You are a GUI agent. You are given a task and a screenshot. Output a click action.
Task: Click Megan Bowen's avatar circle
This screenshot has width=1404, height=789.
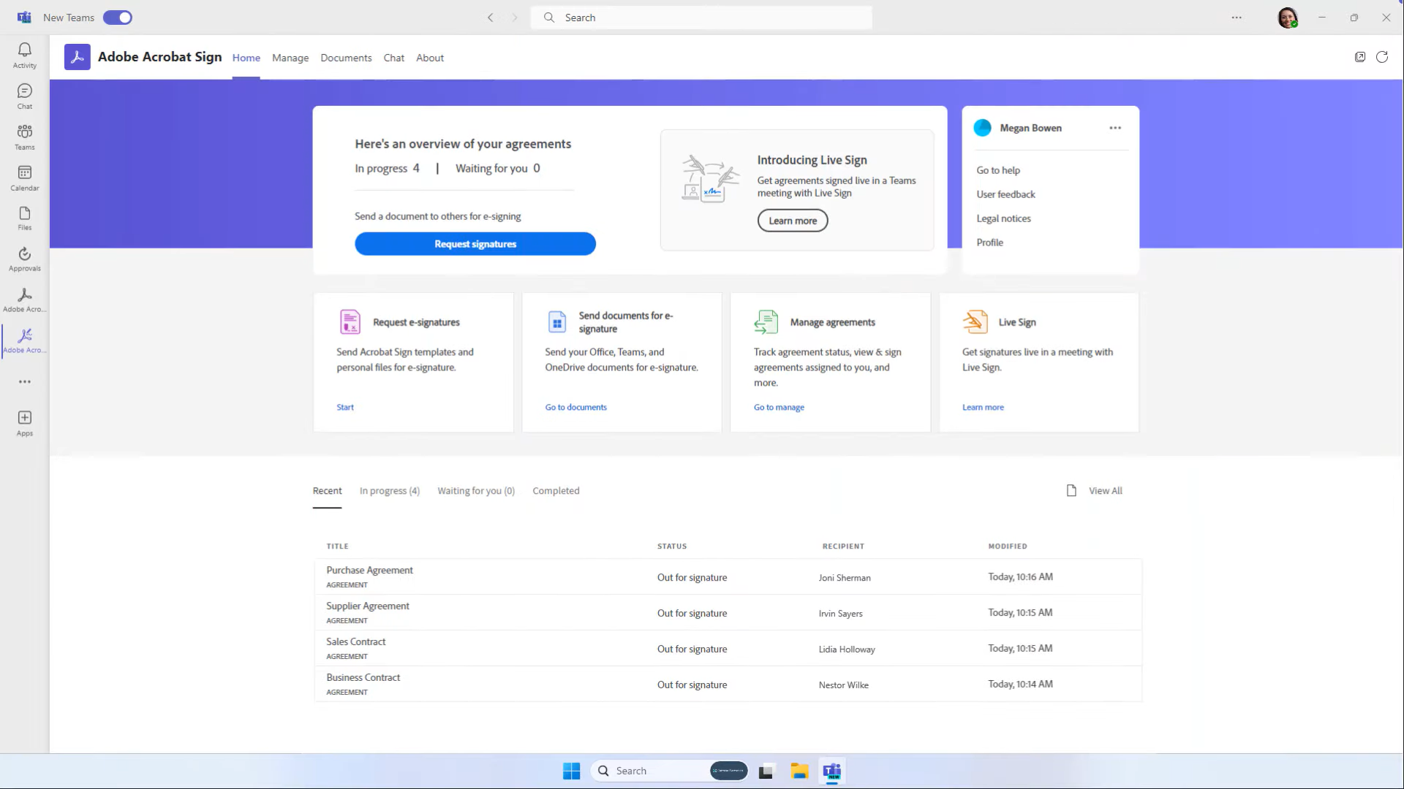[x=983, y=128]
